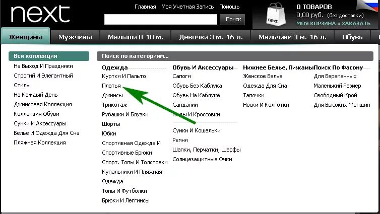The image size is (380, 214).
Task: Click the Поиск search button
Action: 232,19
